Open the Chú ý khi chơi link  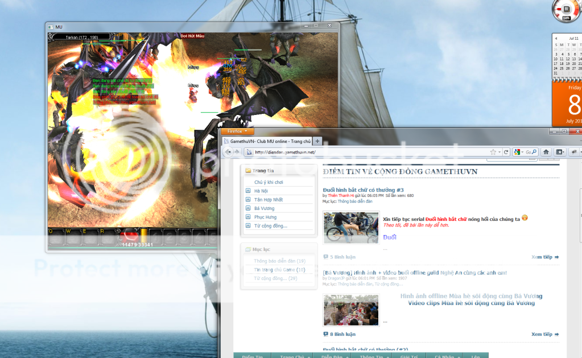tap(268, 182)
